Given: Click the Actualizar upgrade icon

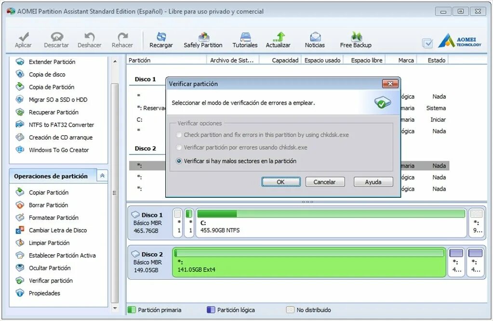Looking at the screenshot, I should click(x=278, y=40).
